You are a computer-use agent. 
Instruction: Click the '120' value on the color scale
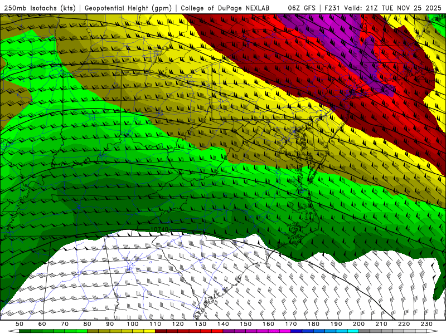(x=178, y=324)
